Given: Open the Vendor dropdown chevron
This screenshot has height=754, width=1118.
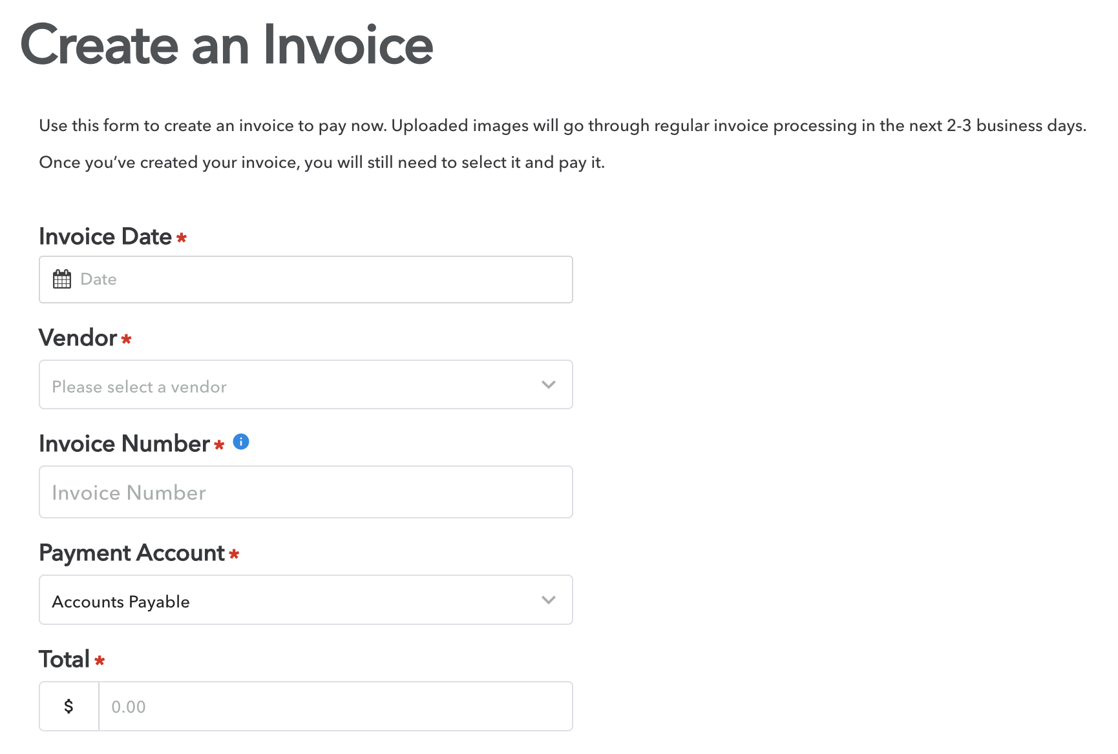Looking at the screenshot, I should click(549, 385).
